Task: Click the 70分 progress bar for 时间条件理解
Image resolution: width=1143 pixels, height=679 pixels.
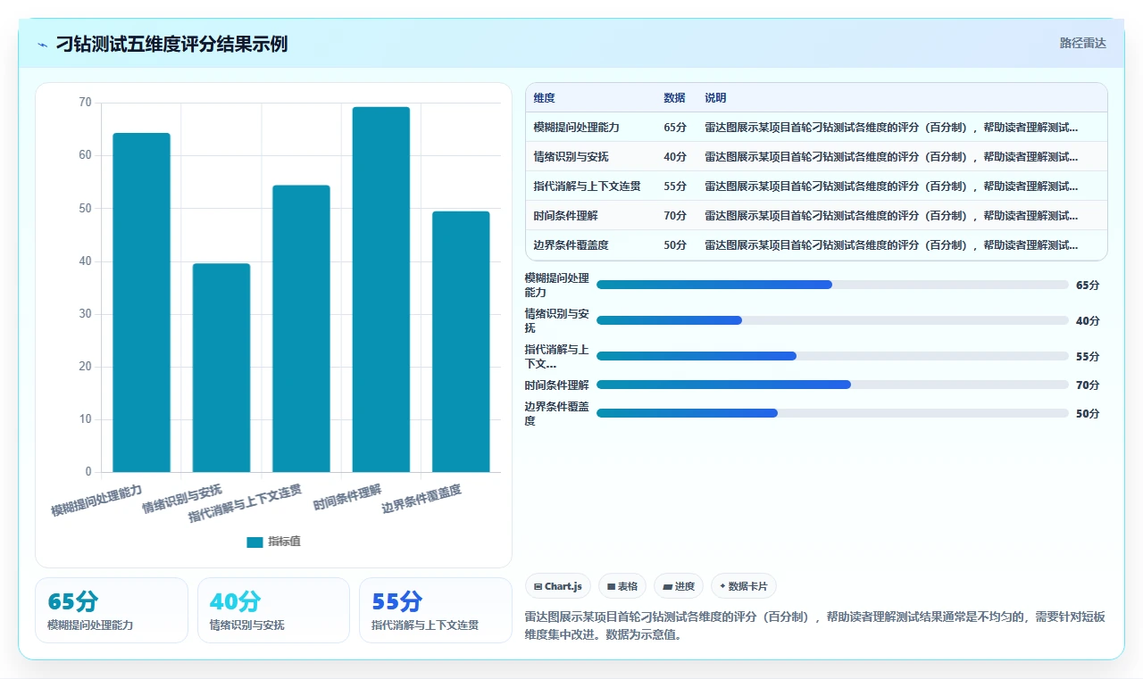Action: click(x=832, y=385)
